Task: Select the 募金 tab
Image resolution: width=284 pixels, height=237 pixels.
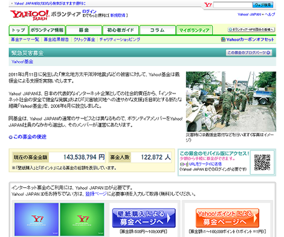Action: [x=84, y=30]
